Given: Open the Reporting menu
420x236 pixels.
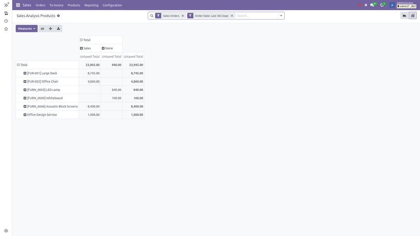Looking at the screenshot, I should [91, 5].
